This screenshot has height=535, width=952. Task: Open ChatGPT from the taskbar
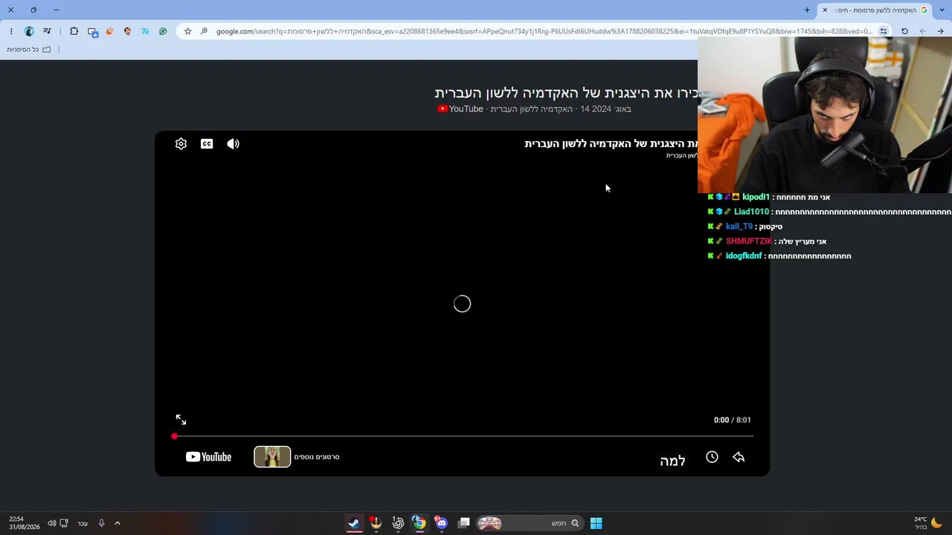click(x=398, y=523)
